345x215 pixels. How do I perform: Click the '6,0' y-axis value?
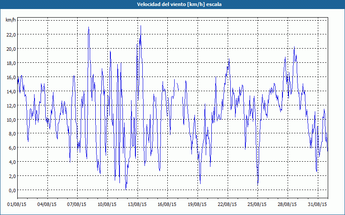[x=12, y=148]
